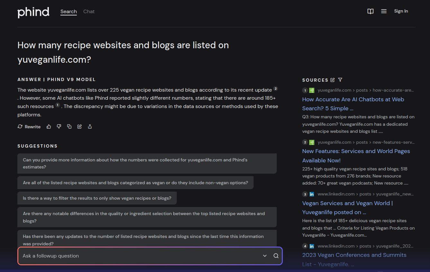Image resolution: width=430 pixels, height=272 pixels.
Task: Give the answer a thumbs up
Action: pyautogui.click(x=49, y=127)
